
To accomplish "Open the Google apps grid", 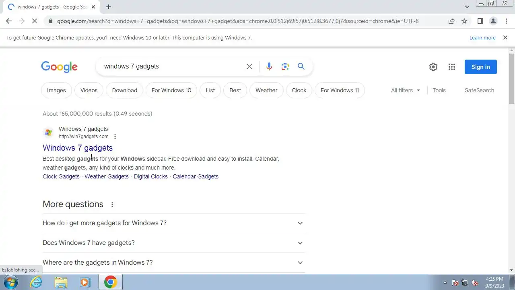I will 452,67.
